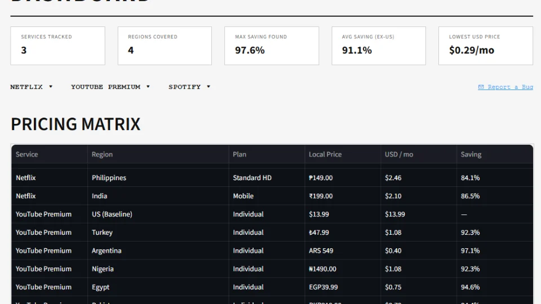Select the Regions Covered stat card

tap(165, 46)
